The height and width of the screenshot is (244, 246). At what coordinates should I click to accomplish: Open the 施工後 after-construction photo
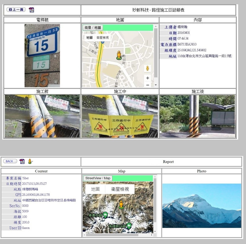pos(197,116)
